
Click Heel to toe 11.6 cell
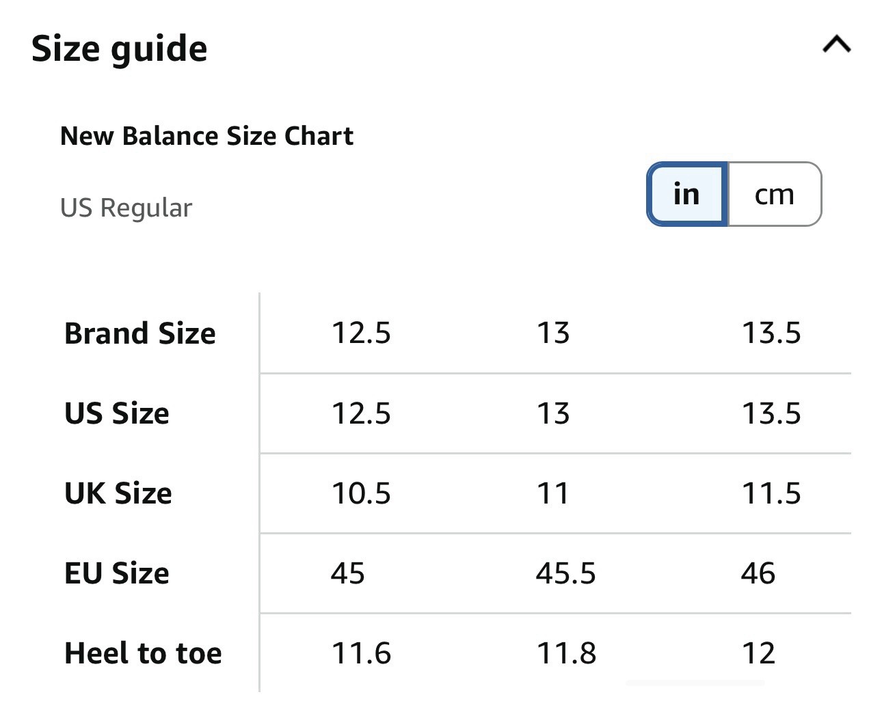tap(361, 653)
